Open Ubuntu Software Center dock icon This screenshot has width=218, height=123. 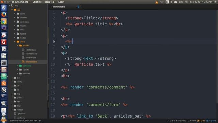4,83
